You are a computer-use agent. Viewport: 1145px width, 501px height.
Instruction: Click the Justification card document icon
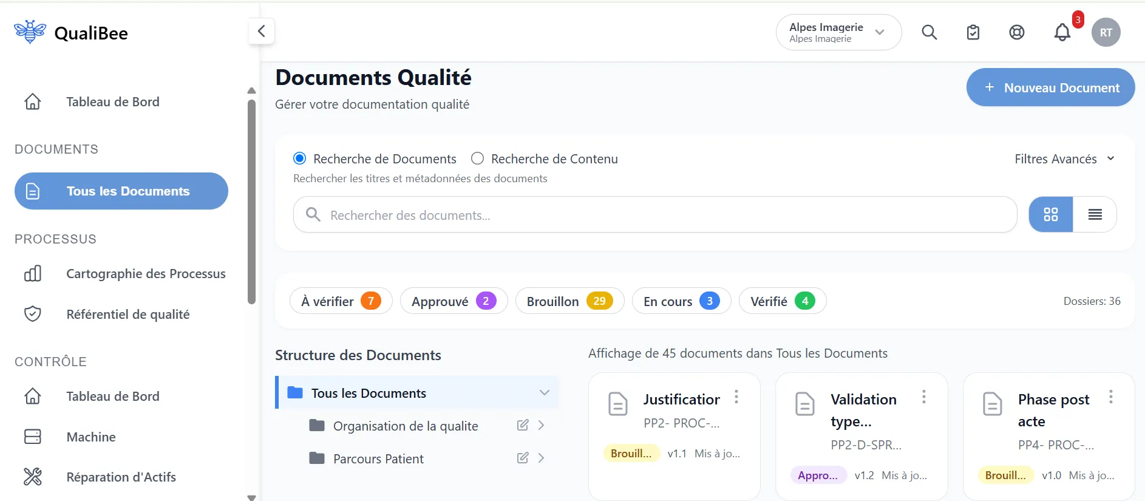click(x=618, y=404)
